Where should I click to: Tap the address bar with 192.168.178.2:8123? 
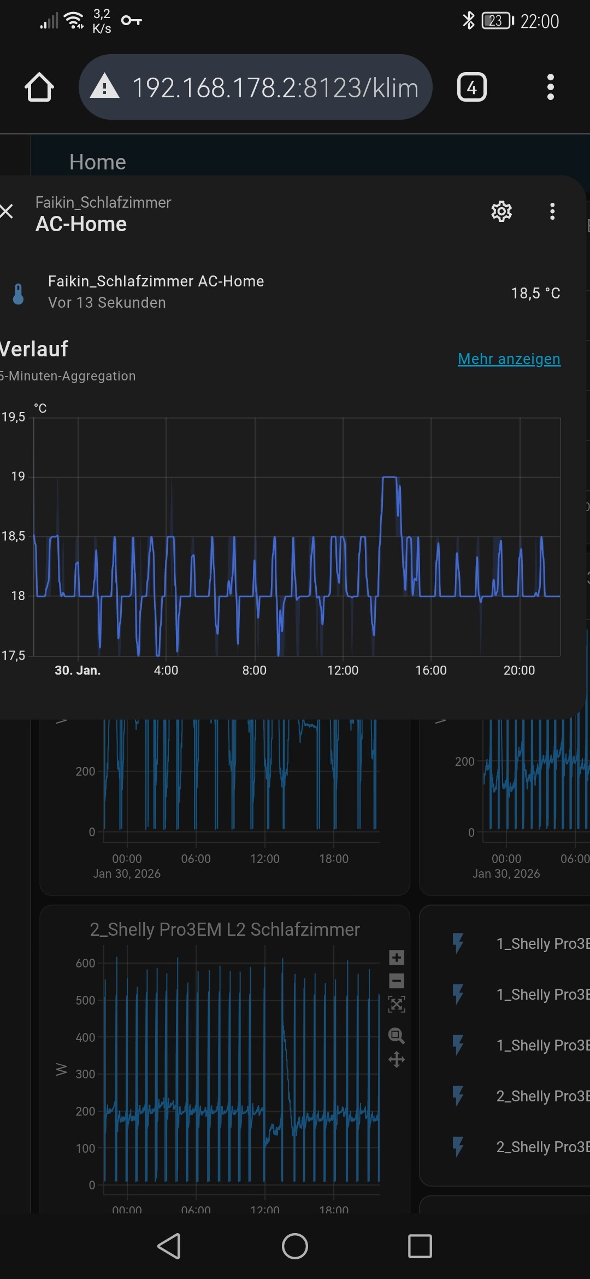click(256, 87)
